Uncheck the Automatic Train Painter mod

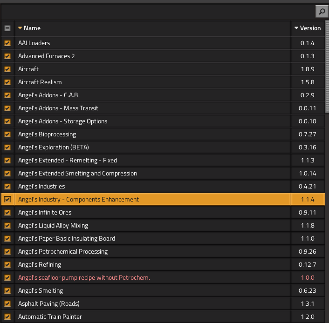pos(7,316)
